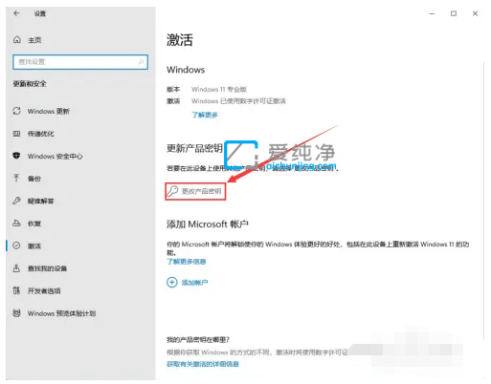This screenshot has width=491, height=384.
Task: Click the Windows 安全中心 shield icon
Action: [x=16, y=156]
